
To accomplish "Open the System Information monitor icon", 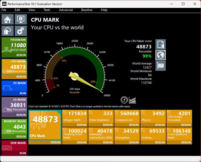I will [x=21, y=19].
